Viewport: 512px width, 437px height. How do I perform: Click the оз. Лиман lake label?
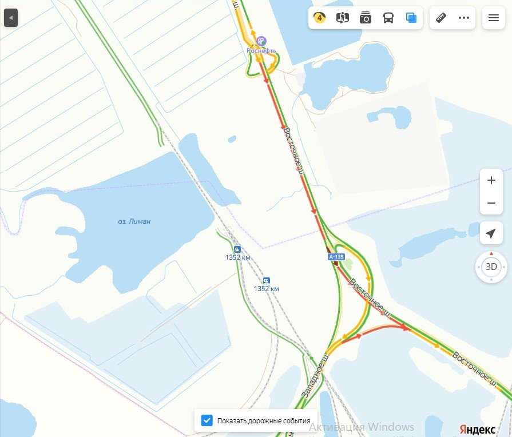point(134,221)
